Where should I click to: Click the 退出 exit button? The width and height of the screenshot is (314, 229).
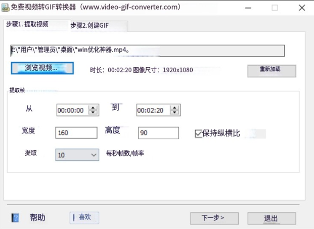point(272,218)
